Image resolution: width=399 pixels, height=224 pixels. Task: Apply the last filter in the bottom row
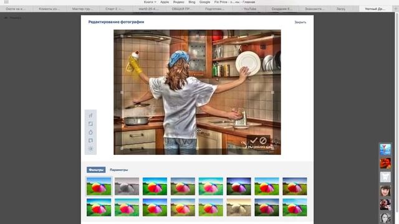click(295, 207)
